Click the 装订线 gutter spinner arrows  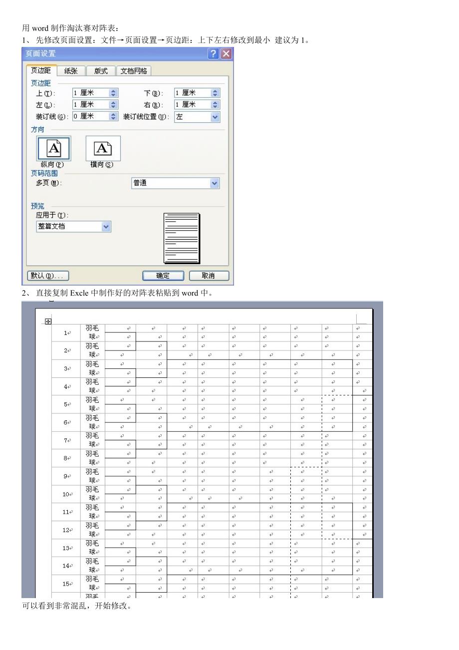pos(113,117)
